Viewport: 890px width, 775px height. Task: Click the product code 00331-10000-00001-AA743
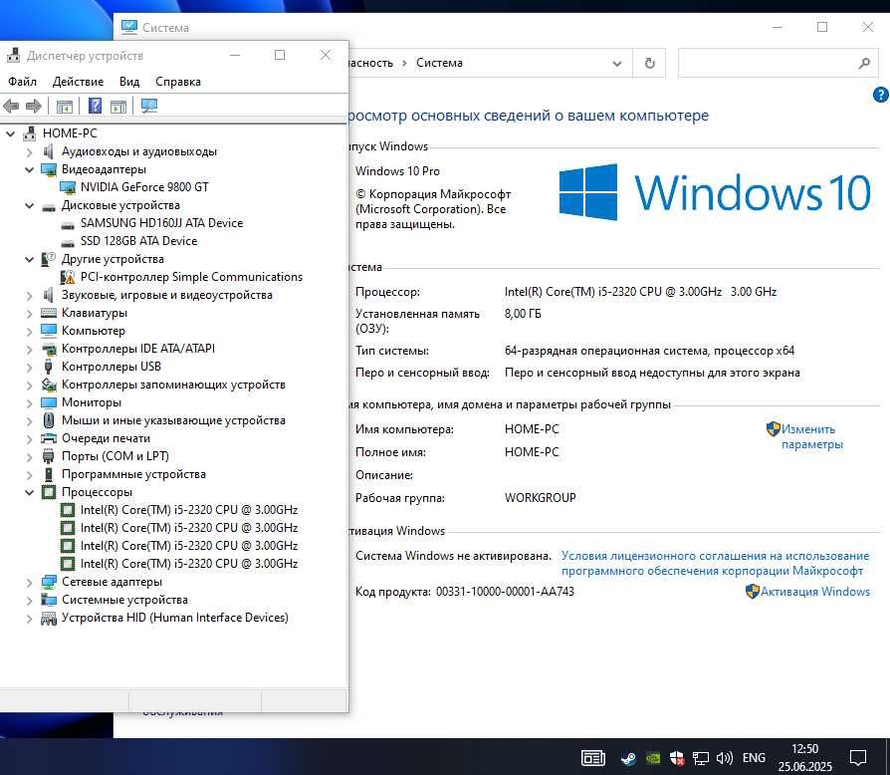pyautogui.click(x=505, y=592)
